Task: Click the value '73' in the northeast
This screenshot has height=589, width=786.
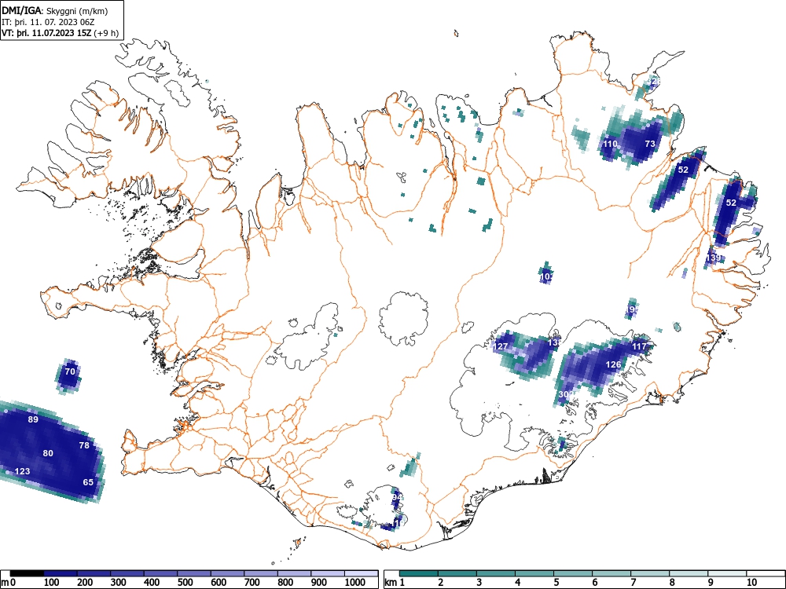Action: (650, 144)
